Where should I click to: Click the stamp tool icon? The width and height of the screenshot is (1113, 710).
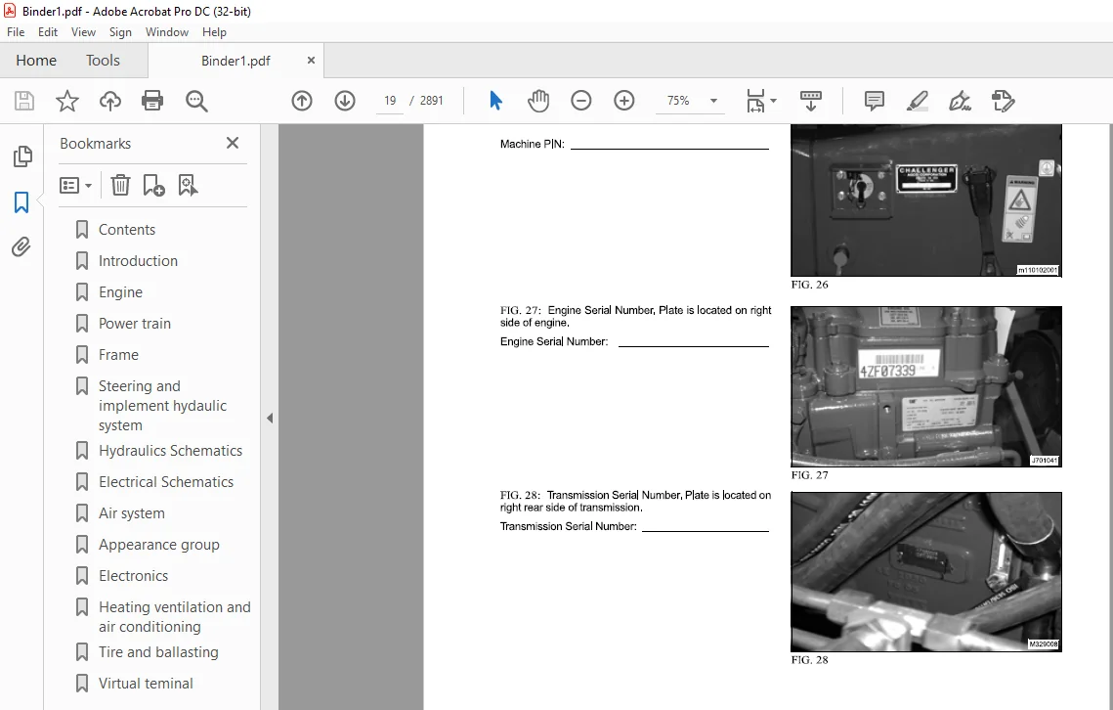point(1003,101)
